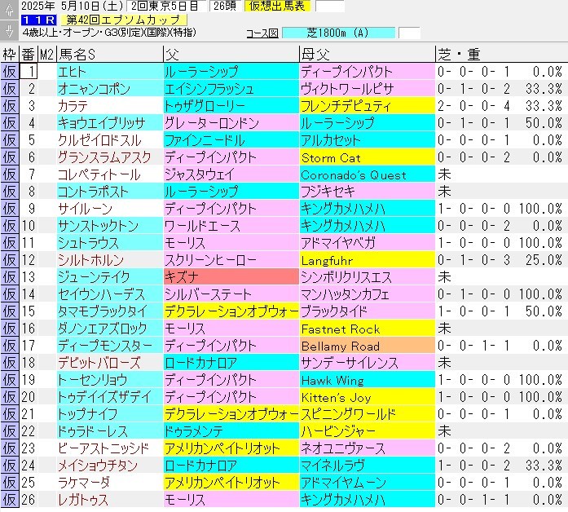Viewport: 568px width, 512px height.
Task: Click sire ファインニードル
Action: pyautogui.click(x=231, y=140)
